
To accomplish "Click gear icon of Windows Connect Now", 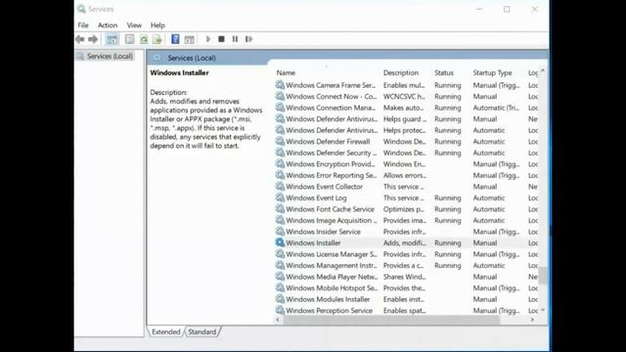I will coord(280,96).
